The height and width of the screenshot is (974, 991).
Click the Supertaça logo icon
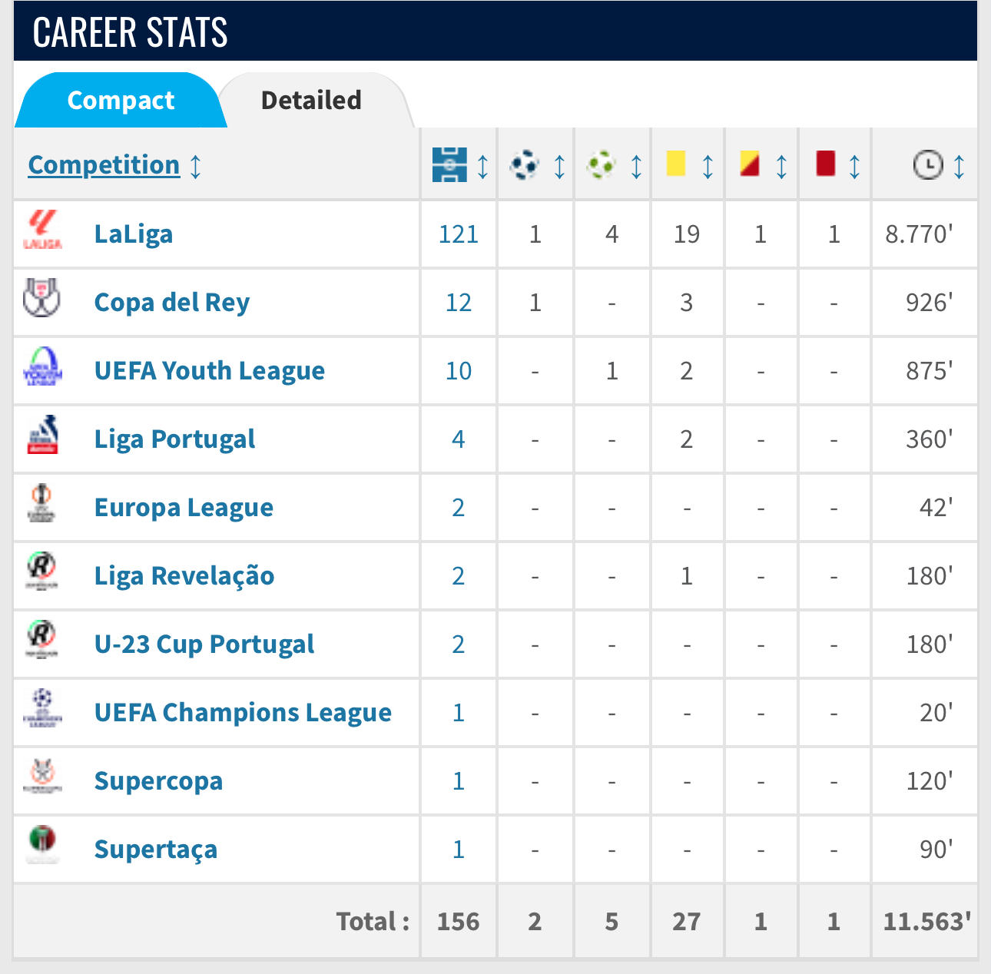click(x=42, y=845)
